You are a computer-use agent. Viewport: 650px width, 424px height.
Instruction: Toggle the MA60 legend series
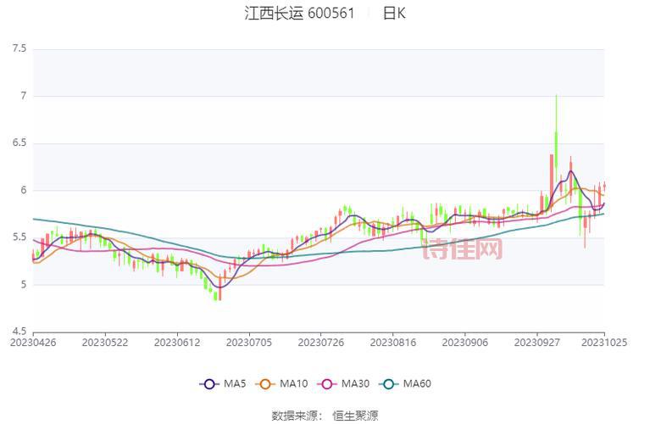405,384
